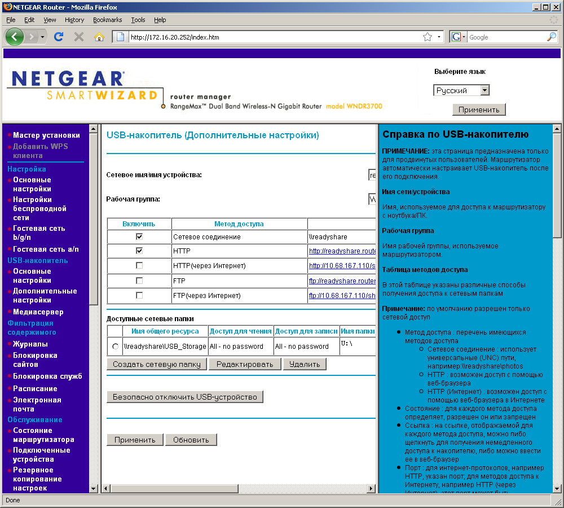This screenshot has height=508, width=564.
Task: Open the Русский language dropdown
Action: pos(461,90)
